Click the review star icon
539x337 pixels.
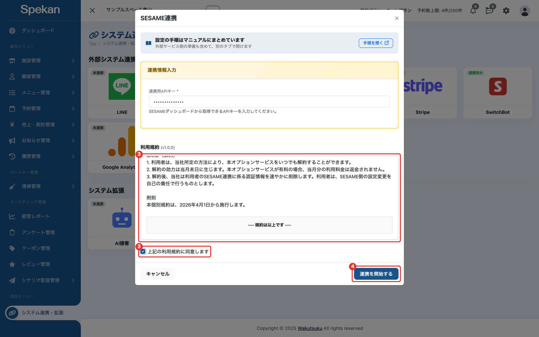click(12, 264)
